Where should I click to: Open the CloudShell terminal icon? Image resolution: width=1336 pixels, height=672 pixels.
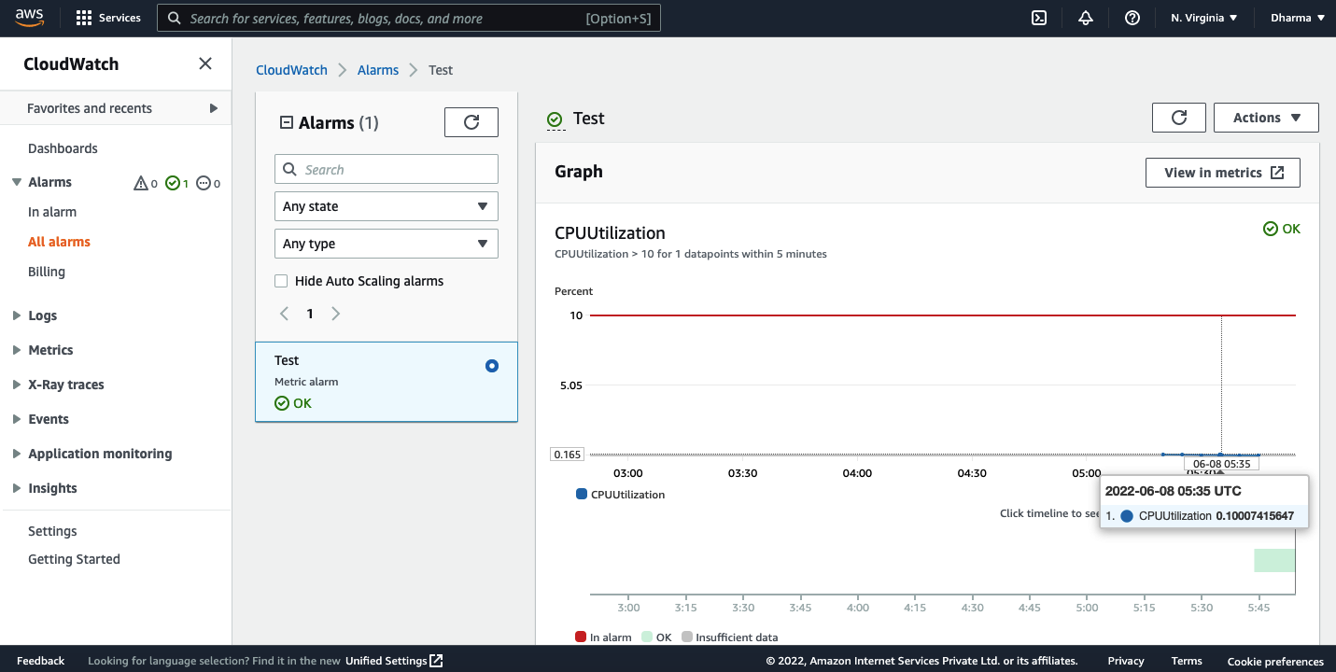pos(1038,18)
